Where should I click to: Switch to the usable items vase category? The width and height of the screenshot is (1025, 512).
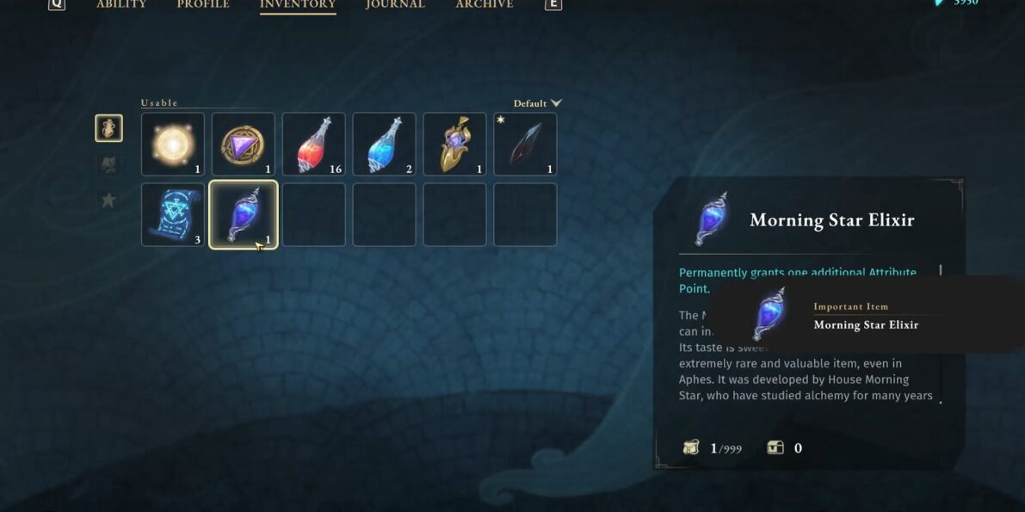(108, 128)
